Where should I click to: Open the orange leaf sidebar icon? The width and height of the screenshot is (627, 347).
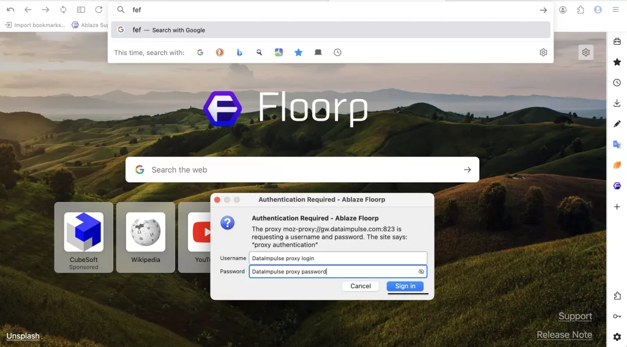(x=617, y=165)
